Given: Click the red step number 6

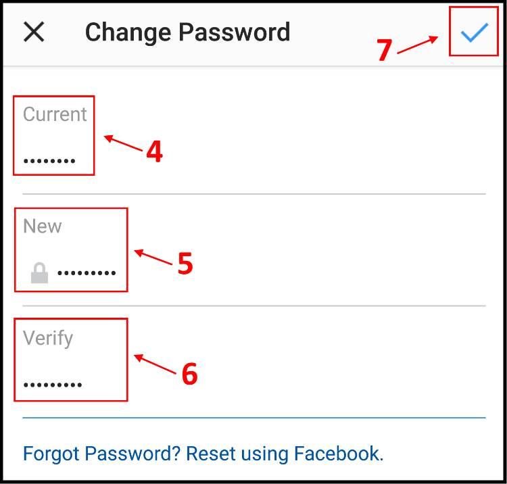Looking at the screenshot, I should (x=189, y=373).
